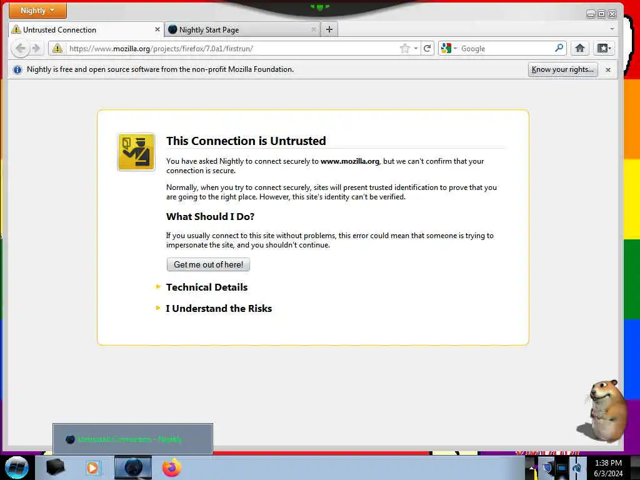Click the What Should I Do? heading
The image size is (640, 480).
pyautogui.click(x=210, y=217)
